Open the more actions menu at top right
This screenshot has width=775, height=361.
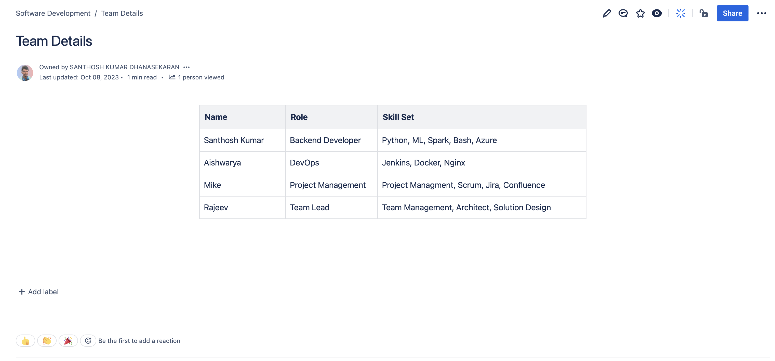click(761, 13)
